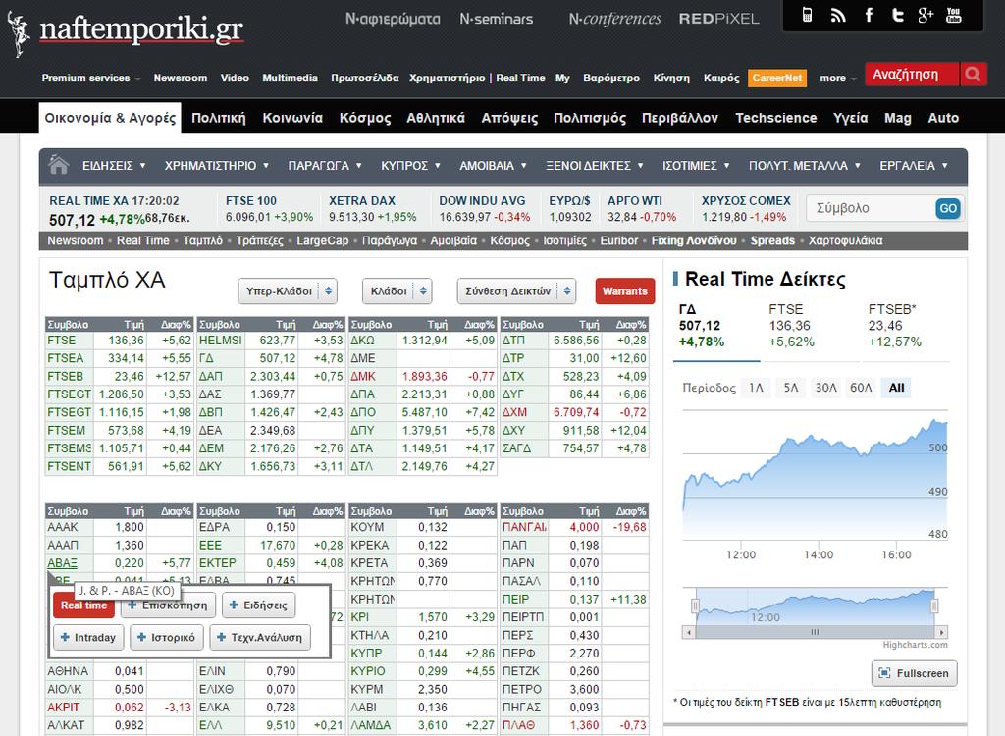Open the Σύνθεση Δεικτών dropdown
1005x736 pixels.
(516, 291)
